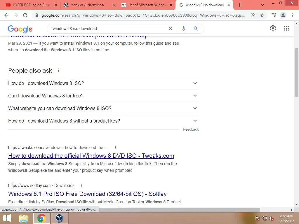Open People also ask options menu
Viewport: 299px width, 224px height.
coord(59,71)
